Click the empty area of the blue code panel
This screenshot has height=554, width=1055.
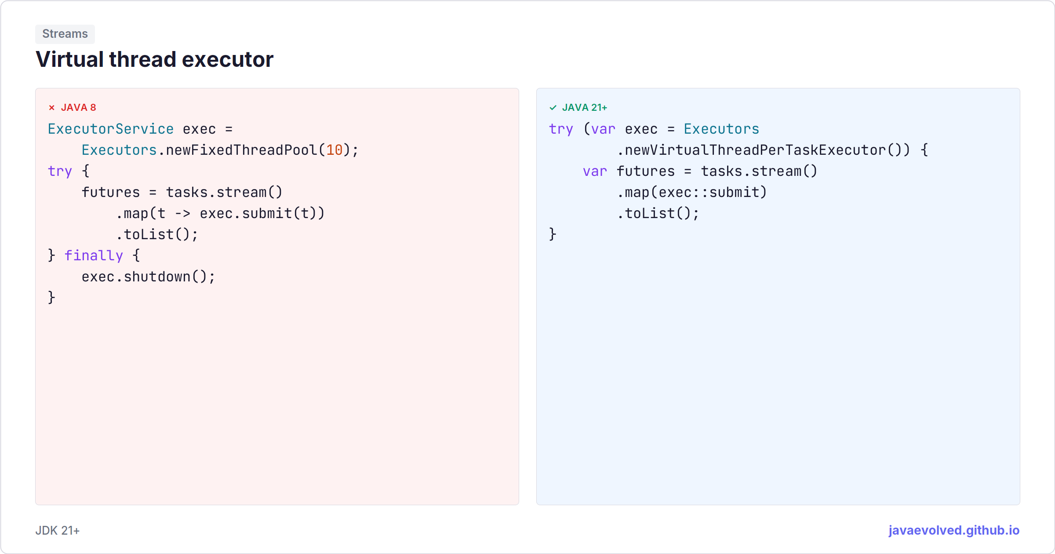tap(778, 374)
